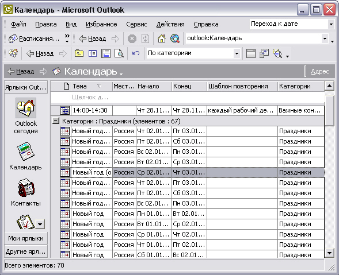Click the print icon in toolbar
The image size is (339, 275).
tap(106, 53)
